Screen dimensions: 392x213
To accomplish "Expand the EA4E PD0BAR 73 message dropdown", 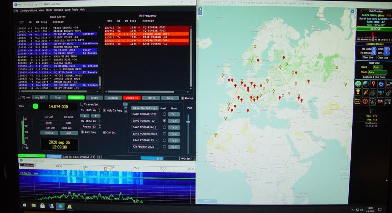I will 157,140.
